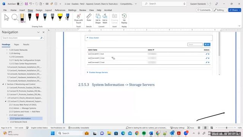243x137 pixels.
Task: Click the Search box in title bar
Action: coord(164,4)
